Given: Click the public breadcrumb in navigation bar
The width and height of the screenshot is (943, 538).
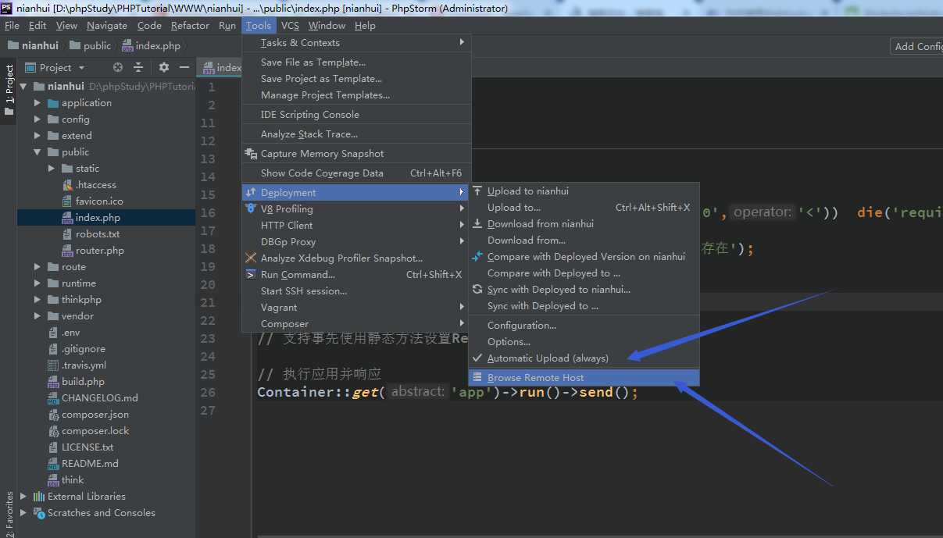Looking at the screenshot, I should pyautogui.click(x=97, y=46).
